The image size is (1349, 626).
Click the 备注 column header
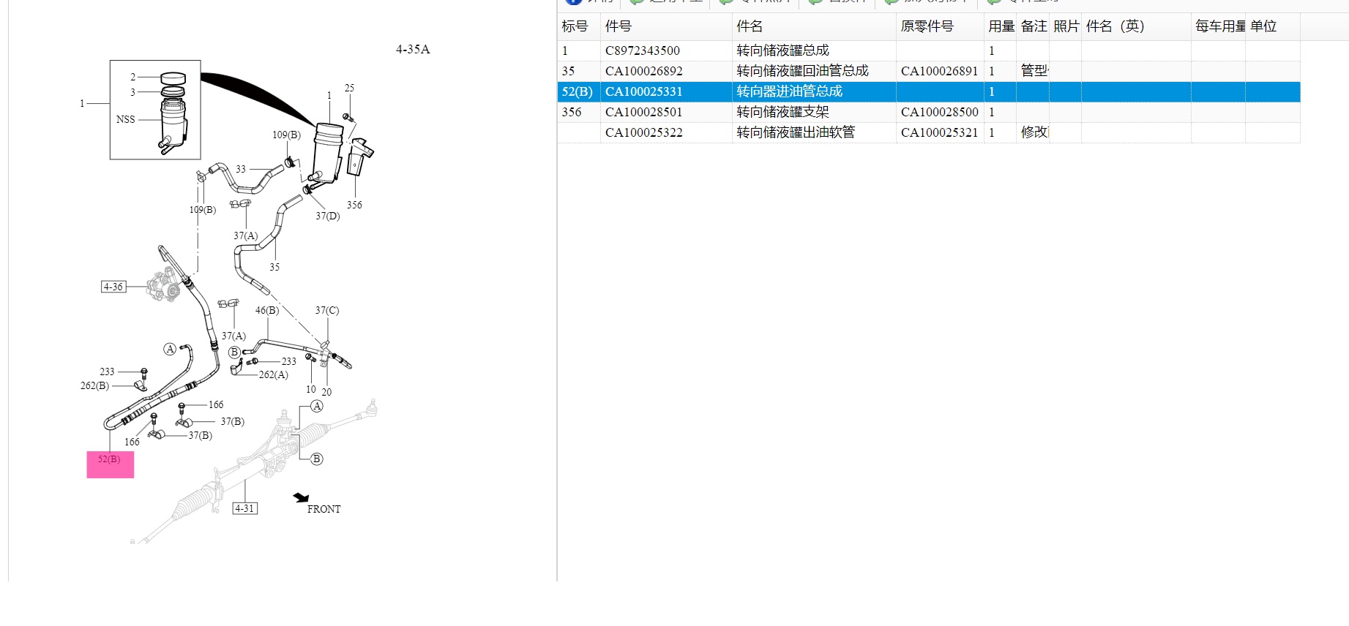1033,26
